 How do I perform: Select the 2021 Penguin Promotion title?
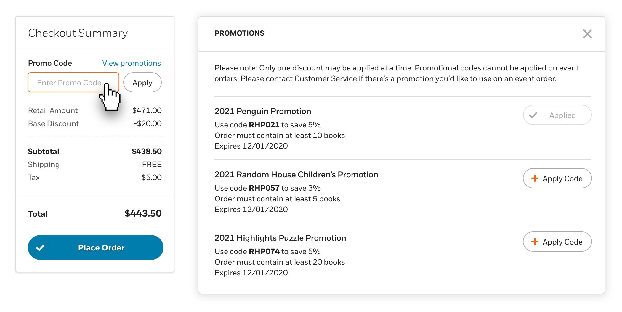coord(263,111)
